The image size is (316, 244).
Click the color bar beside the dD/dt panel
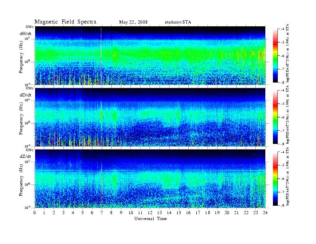pyautogui.click(x=275, y=117)
